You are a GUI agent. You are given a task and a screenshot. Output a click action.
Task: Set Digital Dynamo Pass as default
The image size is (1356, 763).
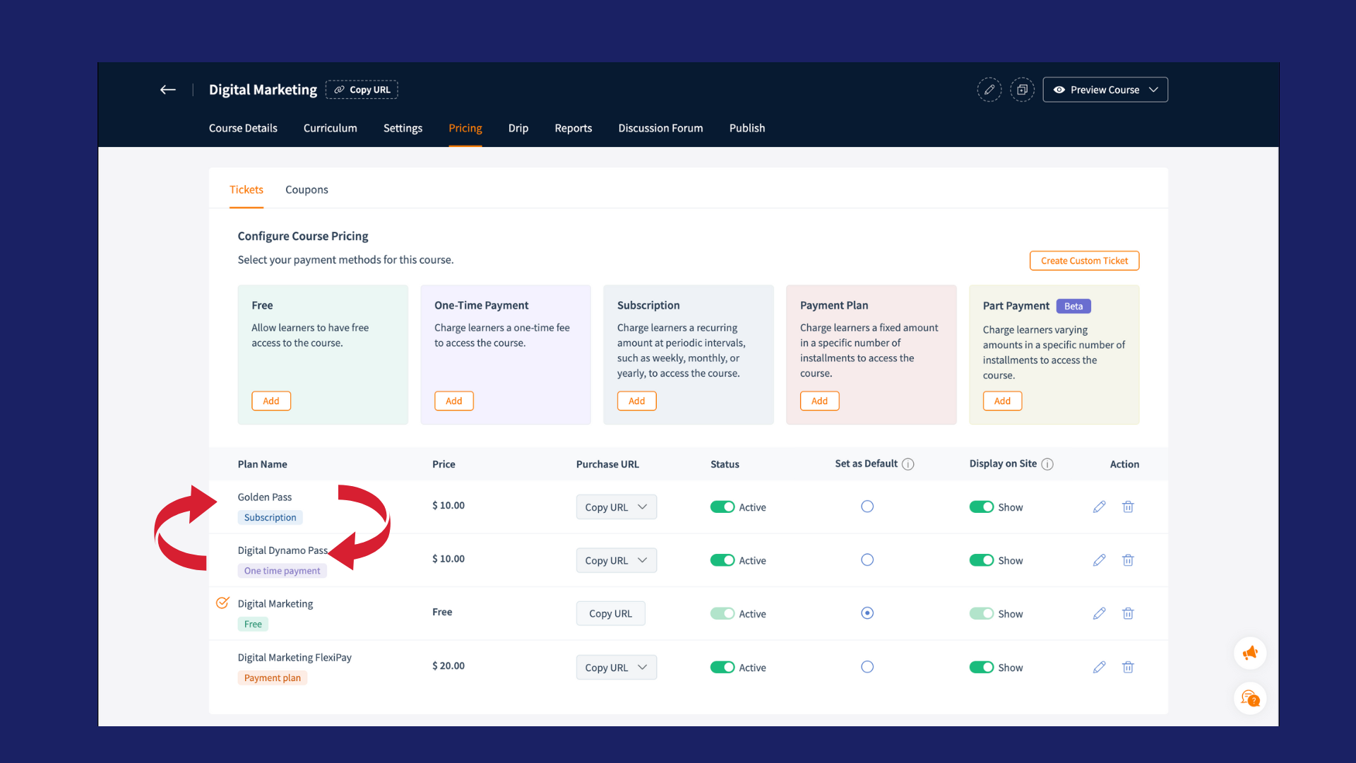pos(867,560)
